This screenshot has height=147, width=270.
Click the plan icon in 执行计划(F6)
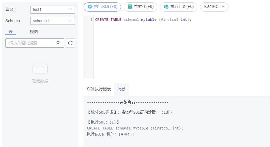(166, 7)
